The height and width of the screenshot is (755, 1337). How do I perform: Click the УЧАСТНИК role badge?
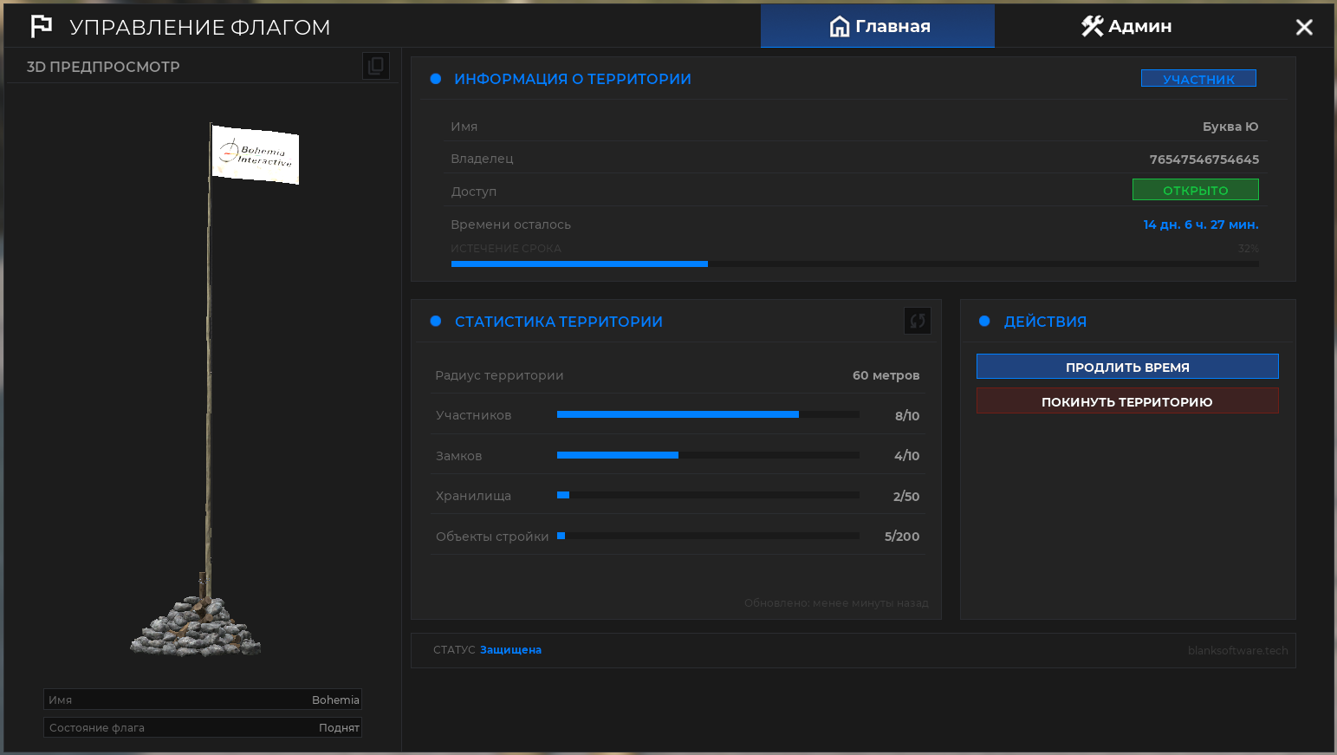[1198, 79]
